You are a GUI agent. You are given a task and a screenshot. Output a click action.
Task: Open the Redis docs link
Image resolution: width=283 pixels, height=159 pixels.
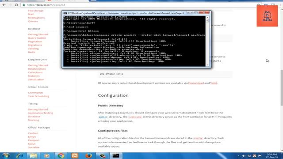pyautogui.click(x=31, y=52)
